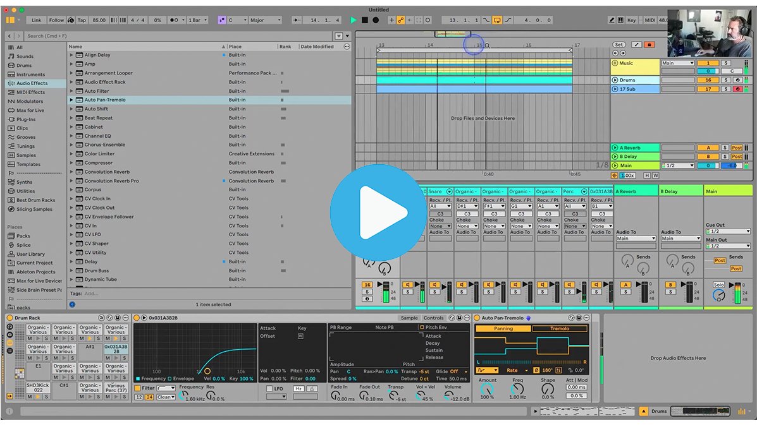Open the 1 Bar quantization dropdown
The height and width of the screenshot is (425, 757).
tap(198, 20)
